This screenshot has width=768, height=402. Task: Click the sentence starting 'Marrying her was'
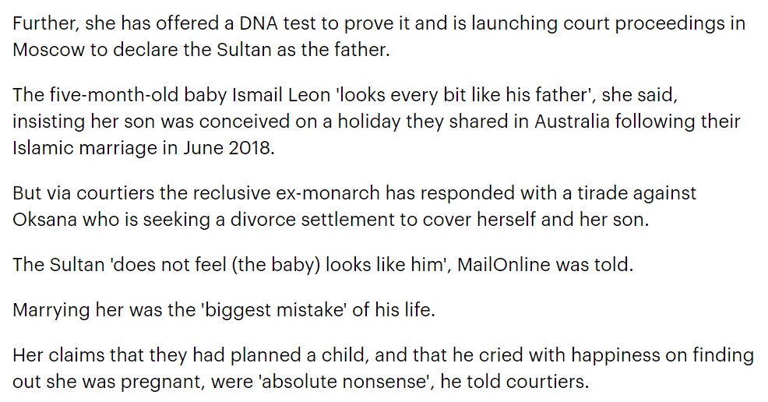[x=224, y=310]
